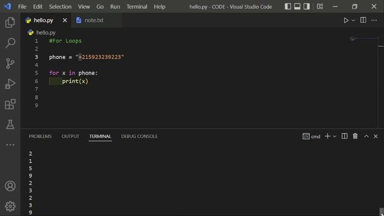Open the Go menu
Screen dimensions: 384x216
point(100,7)
